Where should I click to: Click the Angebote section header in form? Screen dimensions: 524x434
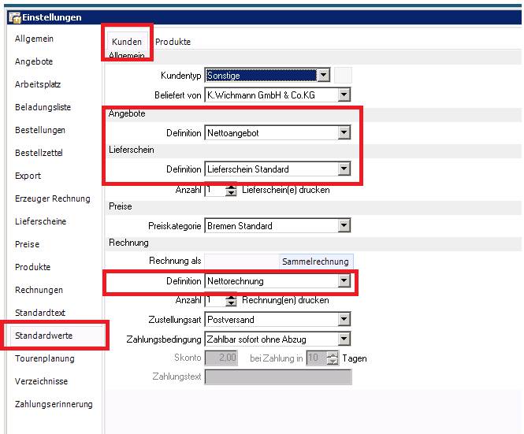tap(127, 113)
